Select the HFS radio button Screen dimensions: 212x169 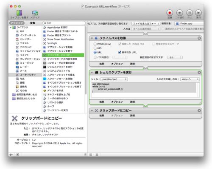pos(95,48)
